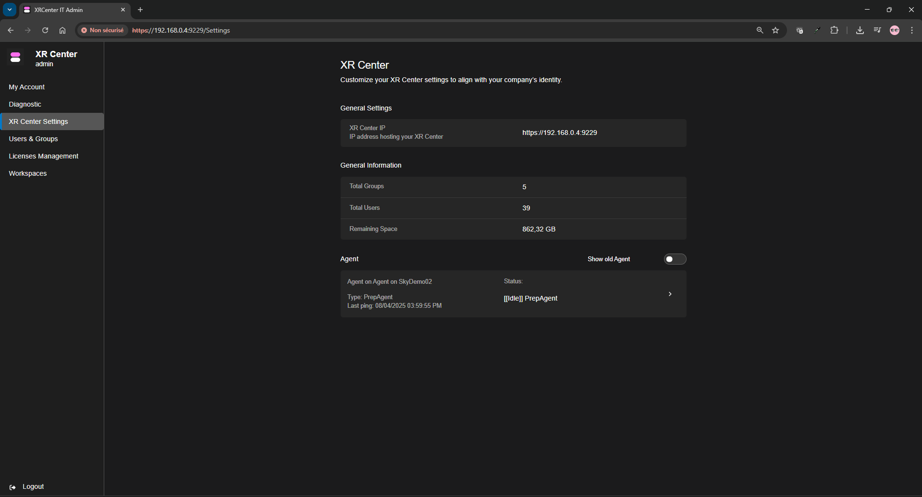Click the zoom magnifier icon in address bar
The width and height of the screenshot is (922, 497).
pos(760,30)
